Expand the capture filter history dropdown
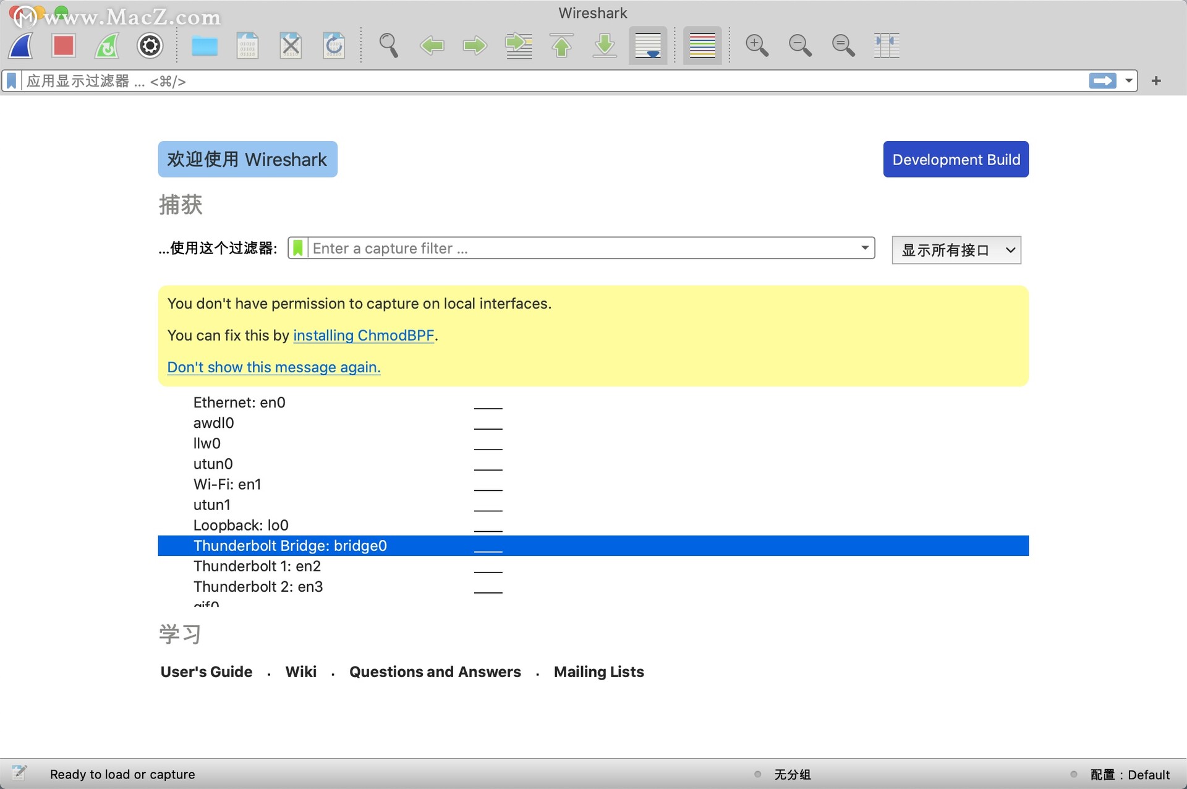Viewport: 1187px width, 789px height. tap(865, 249)
